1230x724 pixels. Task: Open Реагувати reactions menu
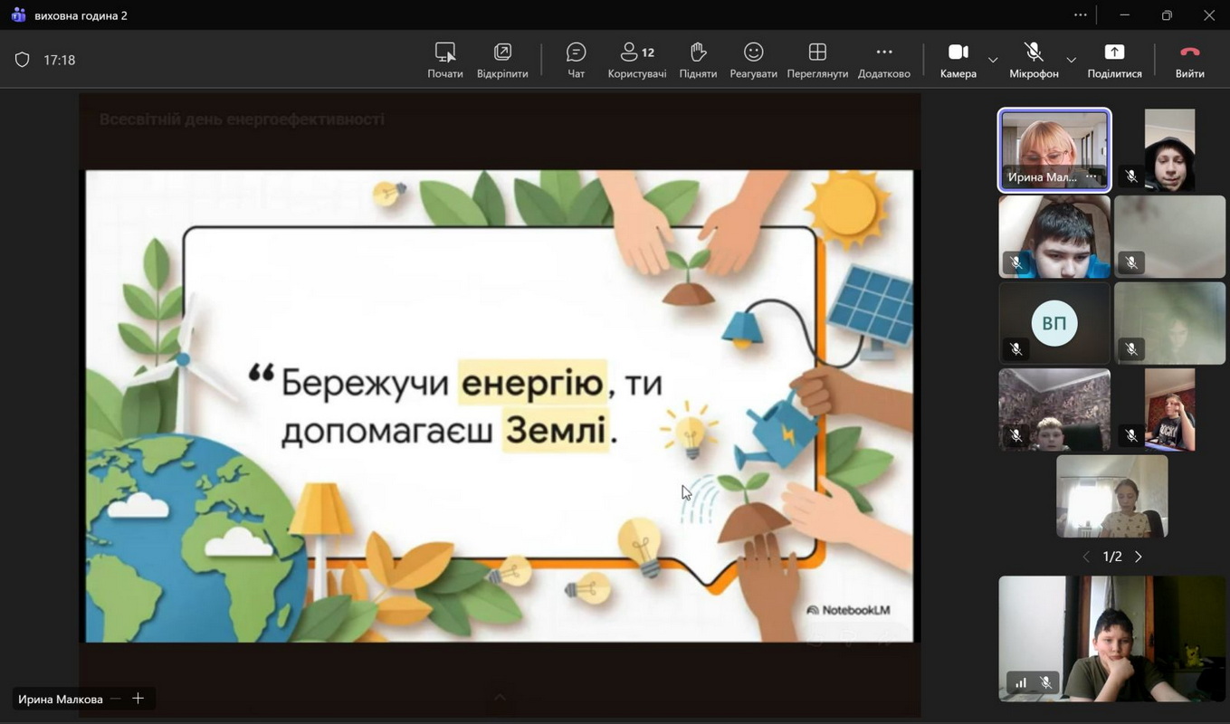point(753,60)
